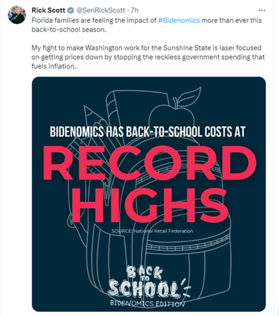Open the three-dot more options menu
Image resolution: width=279 pixels, height=316 pixels.
[x=261, y=10]
